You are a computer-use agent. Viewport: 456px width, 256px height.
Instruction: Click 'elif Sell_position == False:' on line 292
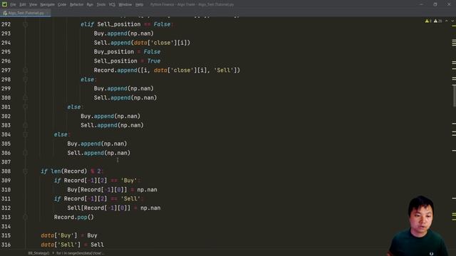tap(127, 24)
